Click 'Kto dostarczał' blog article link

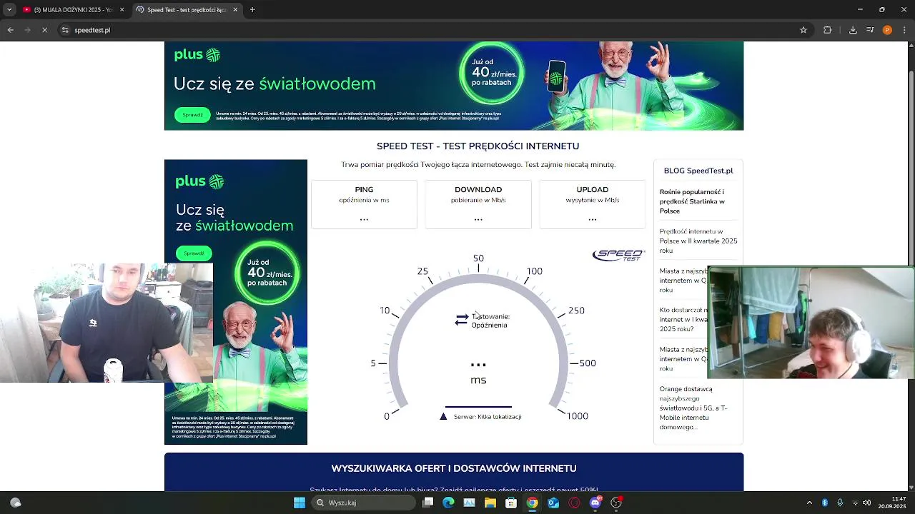pos(683,320)
